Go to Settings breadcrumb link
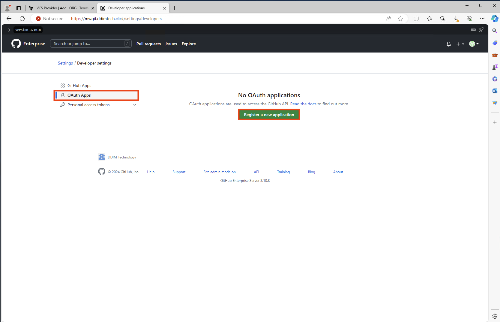This screenshot has width=500, height=322. point(65,63)
